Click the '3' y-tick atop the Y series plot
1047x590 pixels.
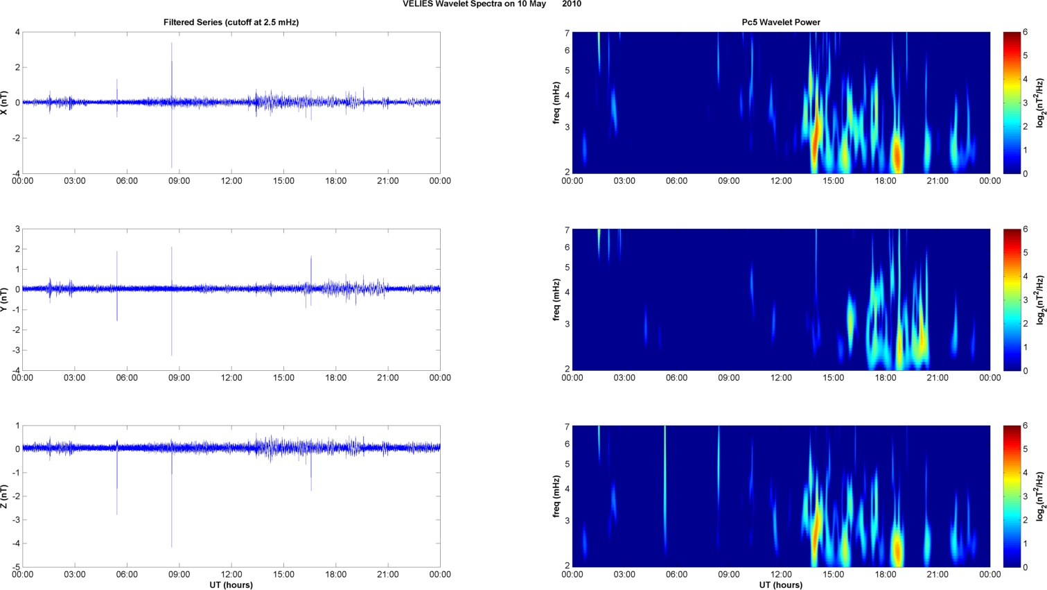pyautogui.click(x=17, y=229)
